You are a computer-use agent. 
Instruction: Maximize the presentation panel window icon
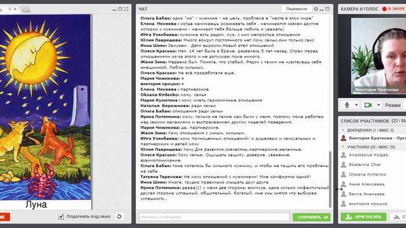coord(120,9)
